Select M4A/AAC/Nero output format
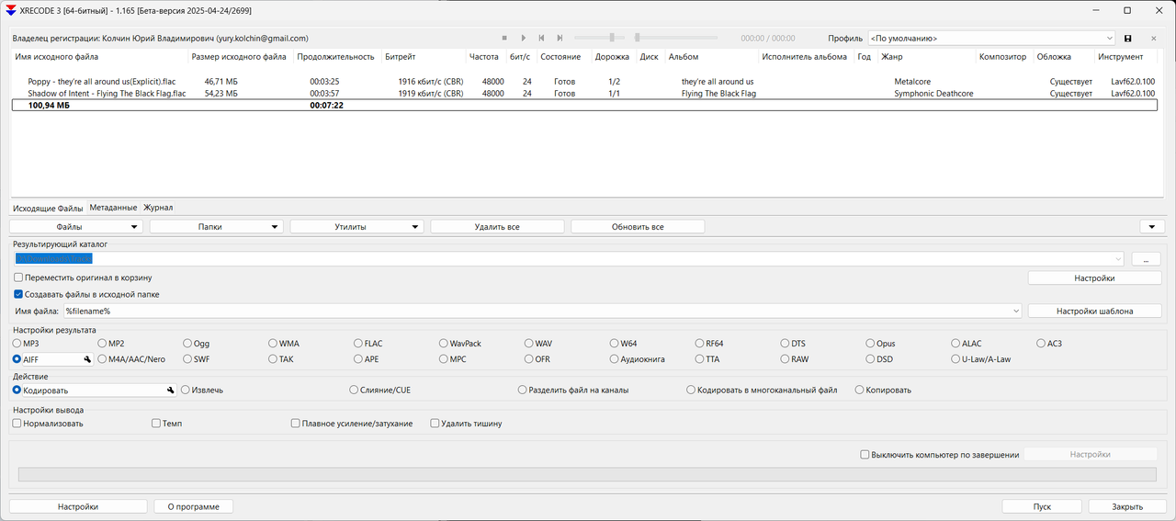Image resolution: width=1176 pixels, height=521 pixels. [x=102, y=359]
